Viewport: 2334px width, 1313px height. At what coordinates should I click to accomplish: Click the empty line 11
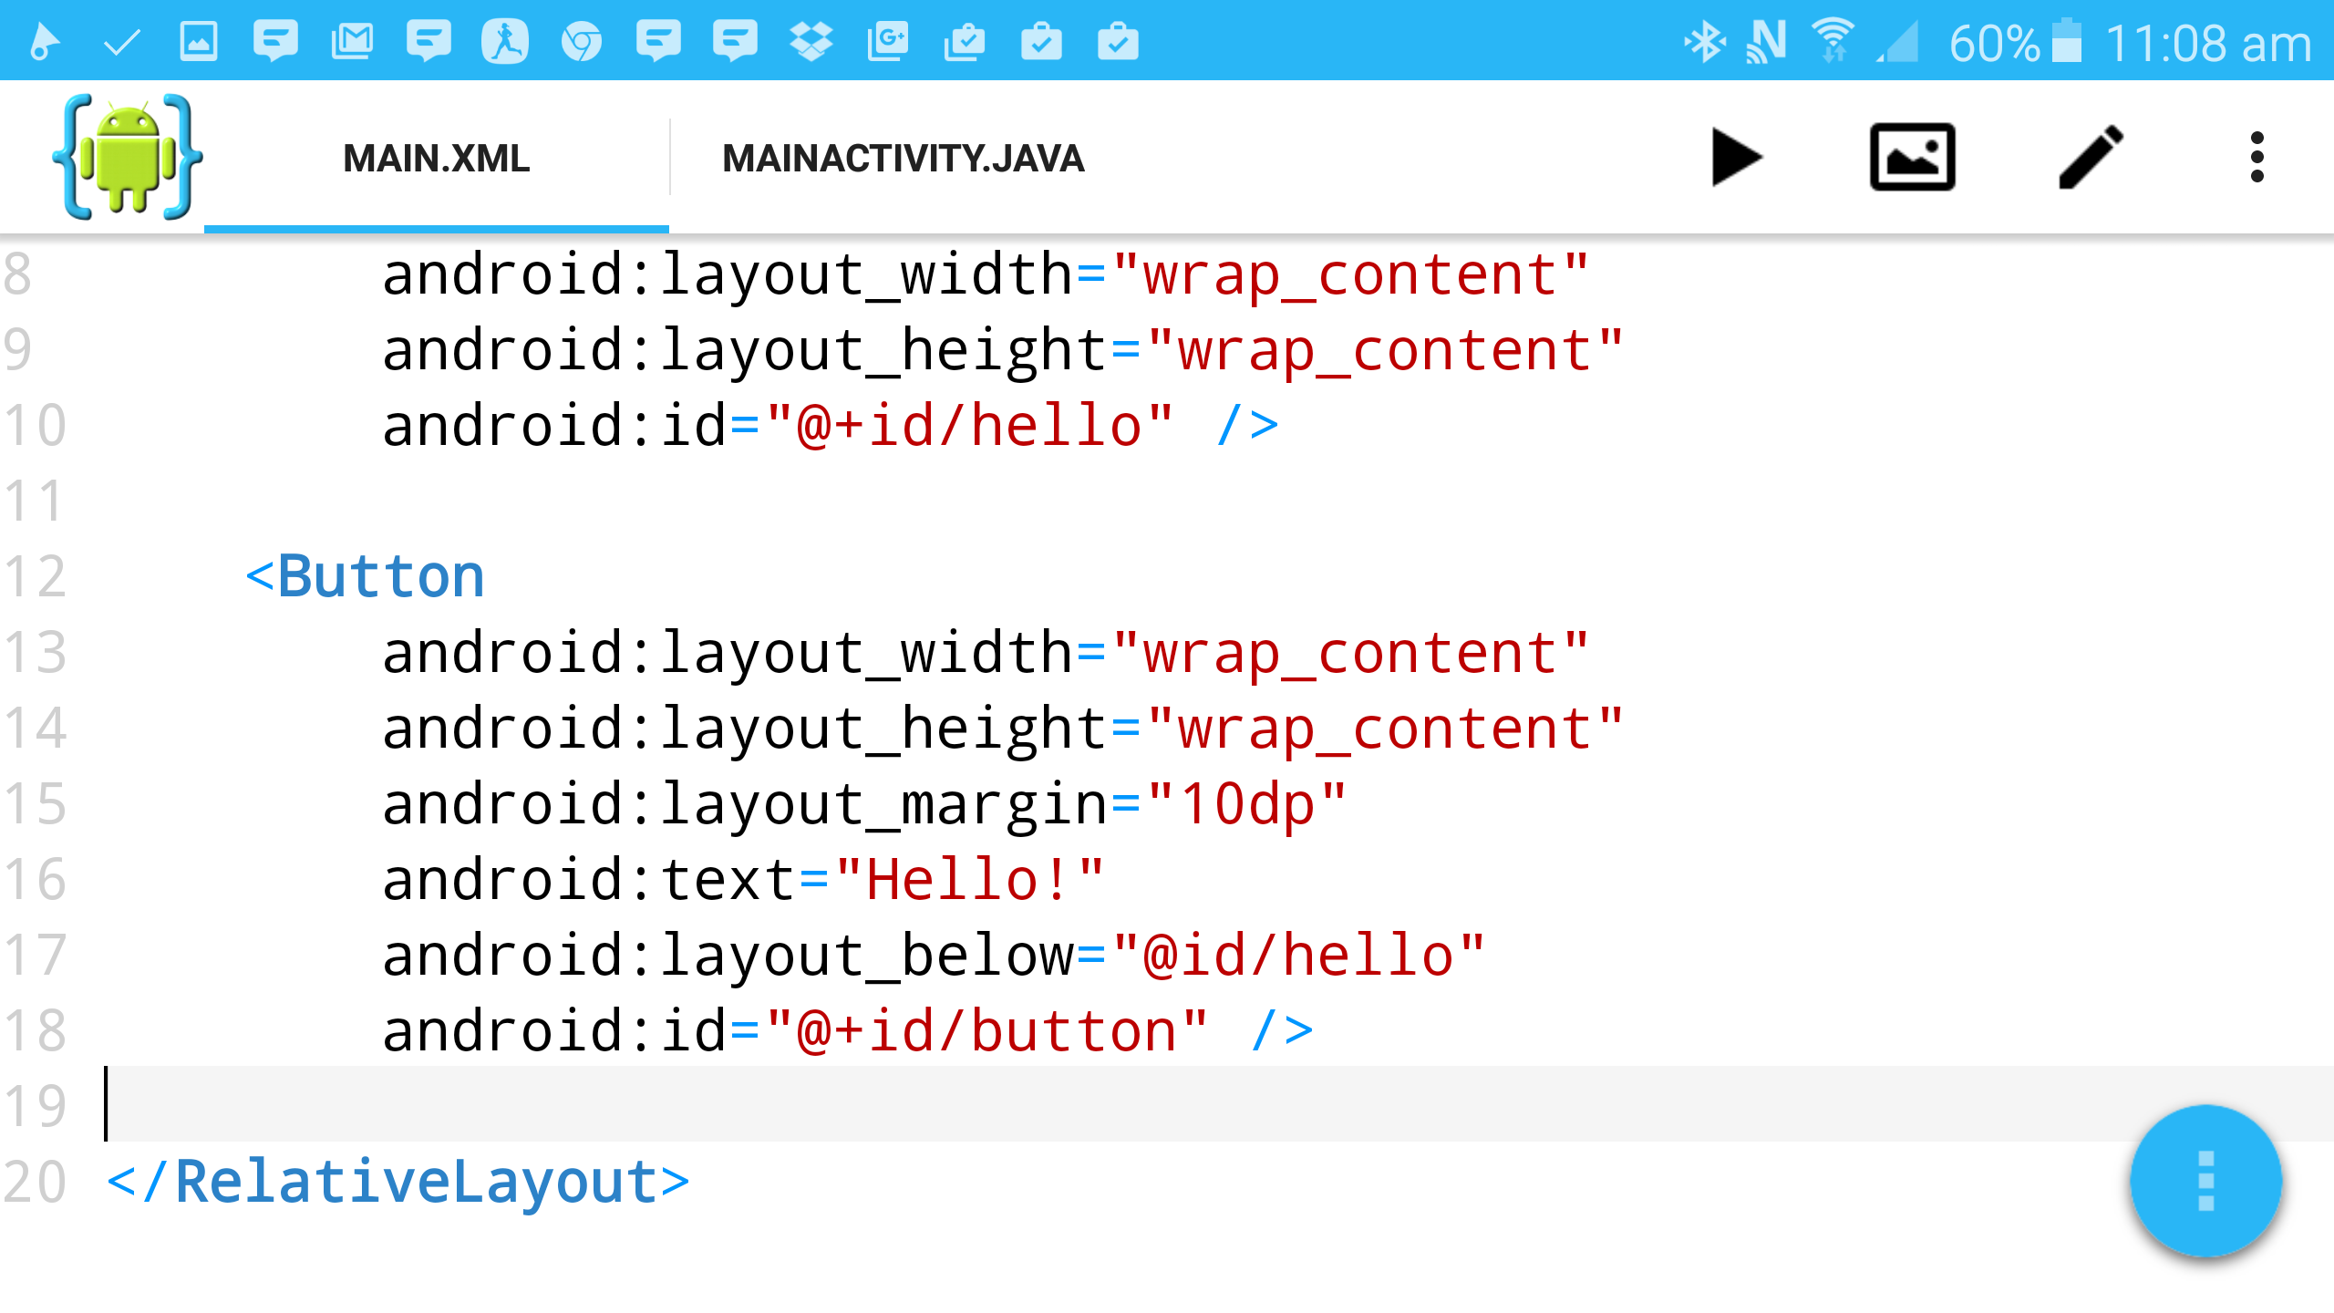pyautogui.click(x=1220, y=501)
